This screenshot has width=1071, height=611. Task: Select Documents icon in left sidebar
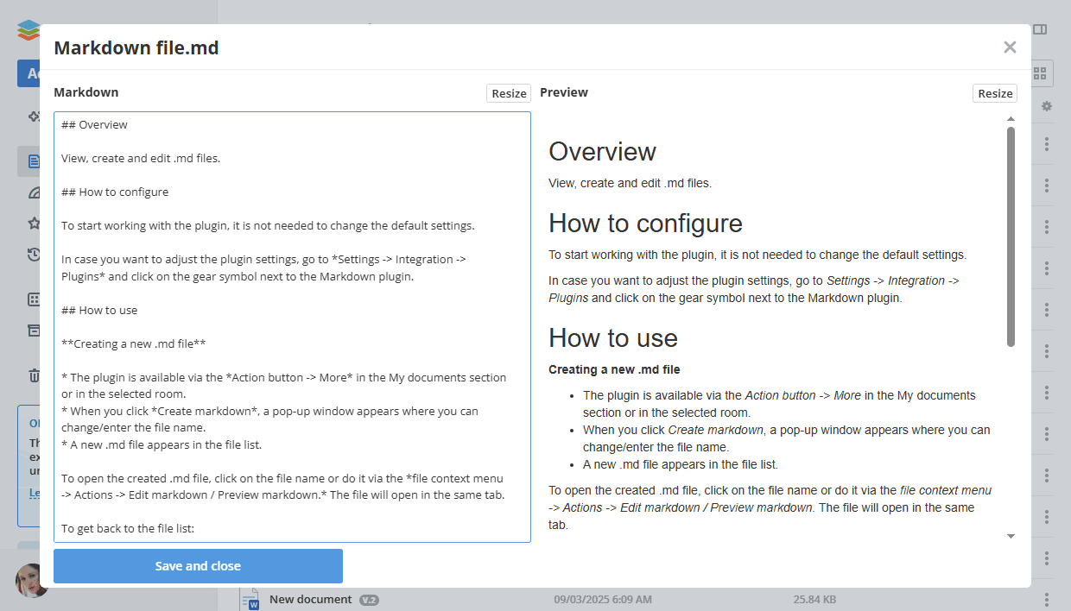[x=34, y=161]
